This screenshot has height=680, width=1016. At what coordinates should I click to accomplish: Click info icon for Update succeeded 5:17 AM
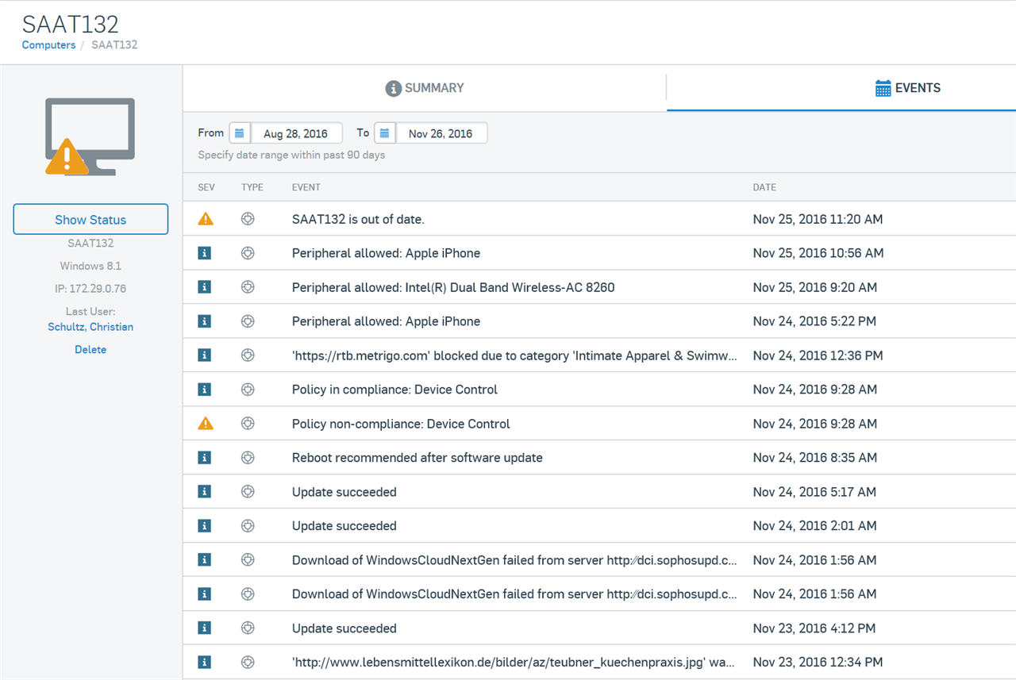[x=205, y=492]
